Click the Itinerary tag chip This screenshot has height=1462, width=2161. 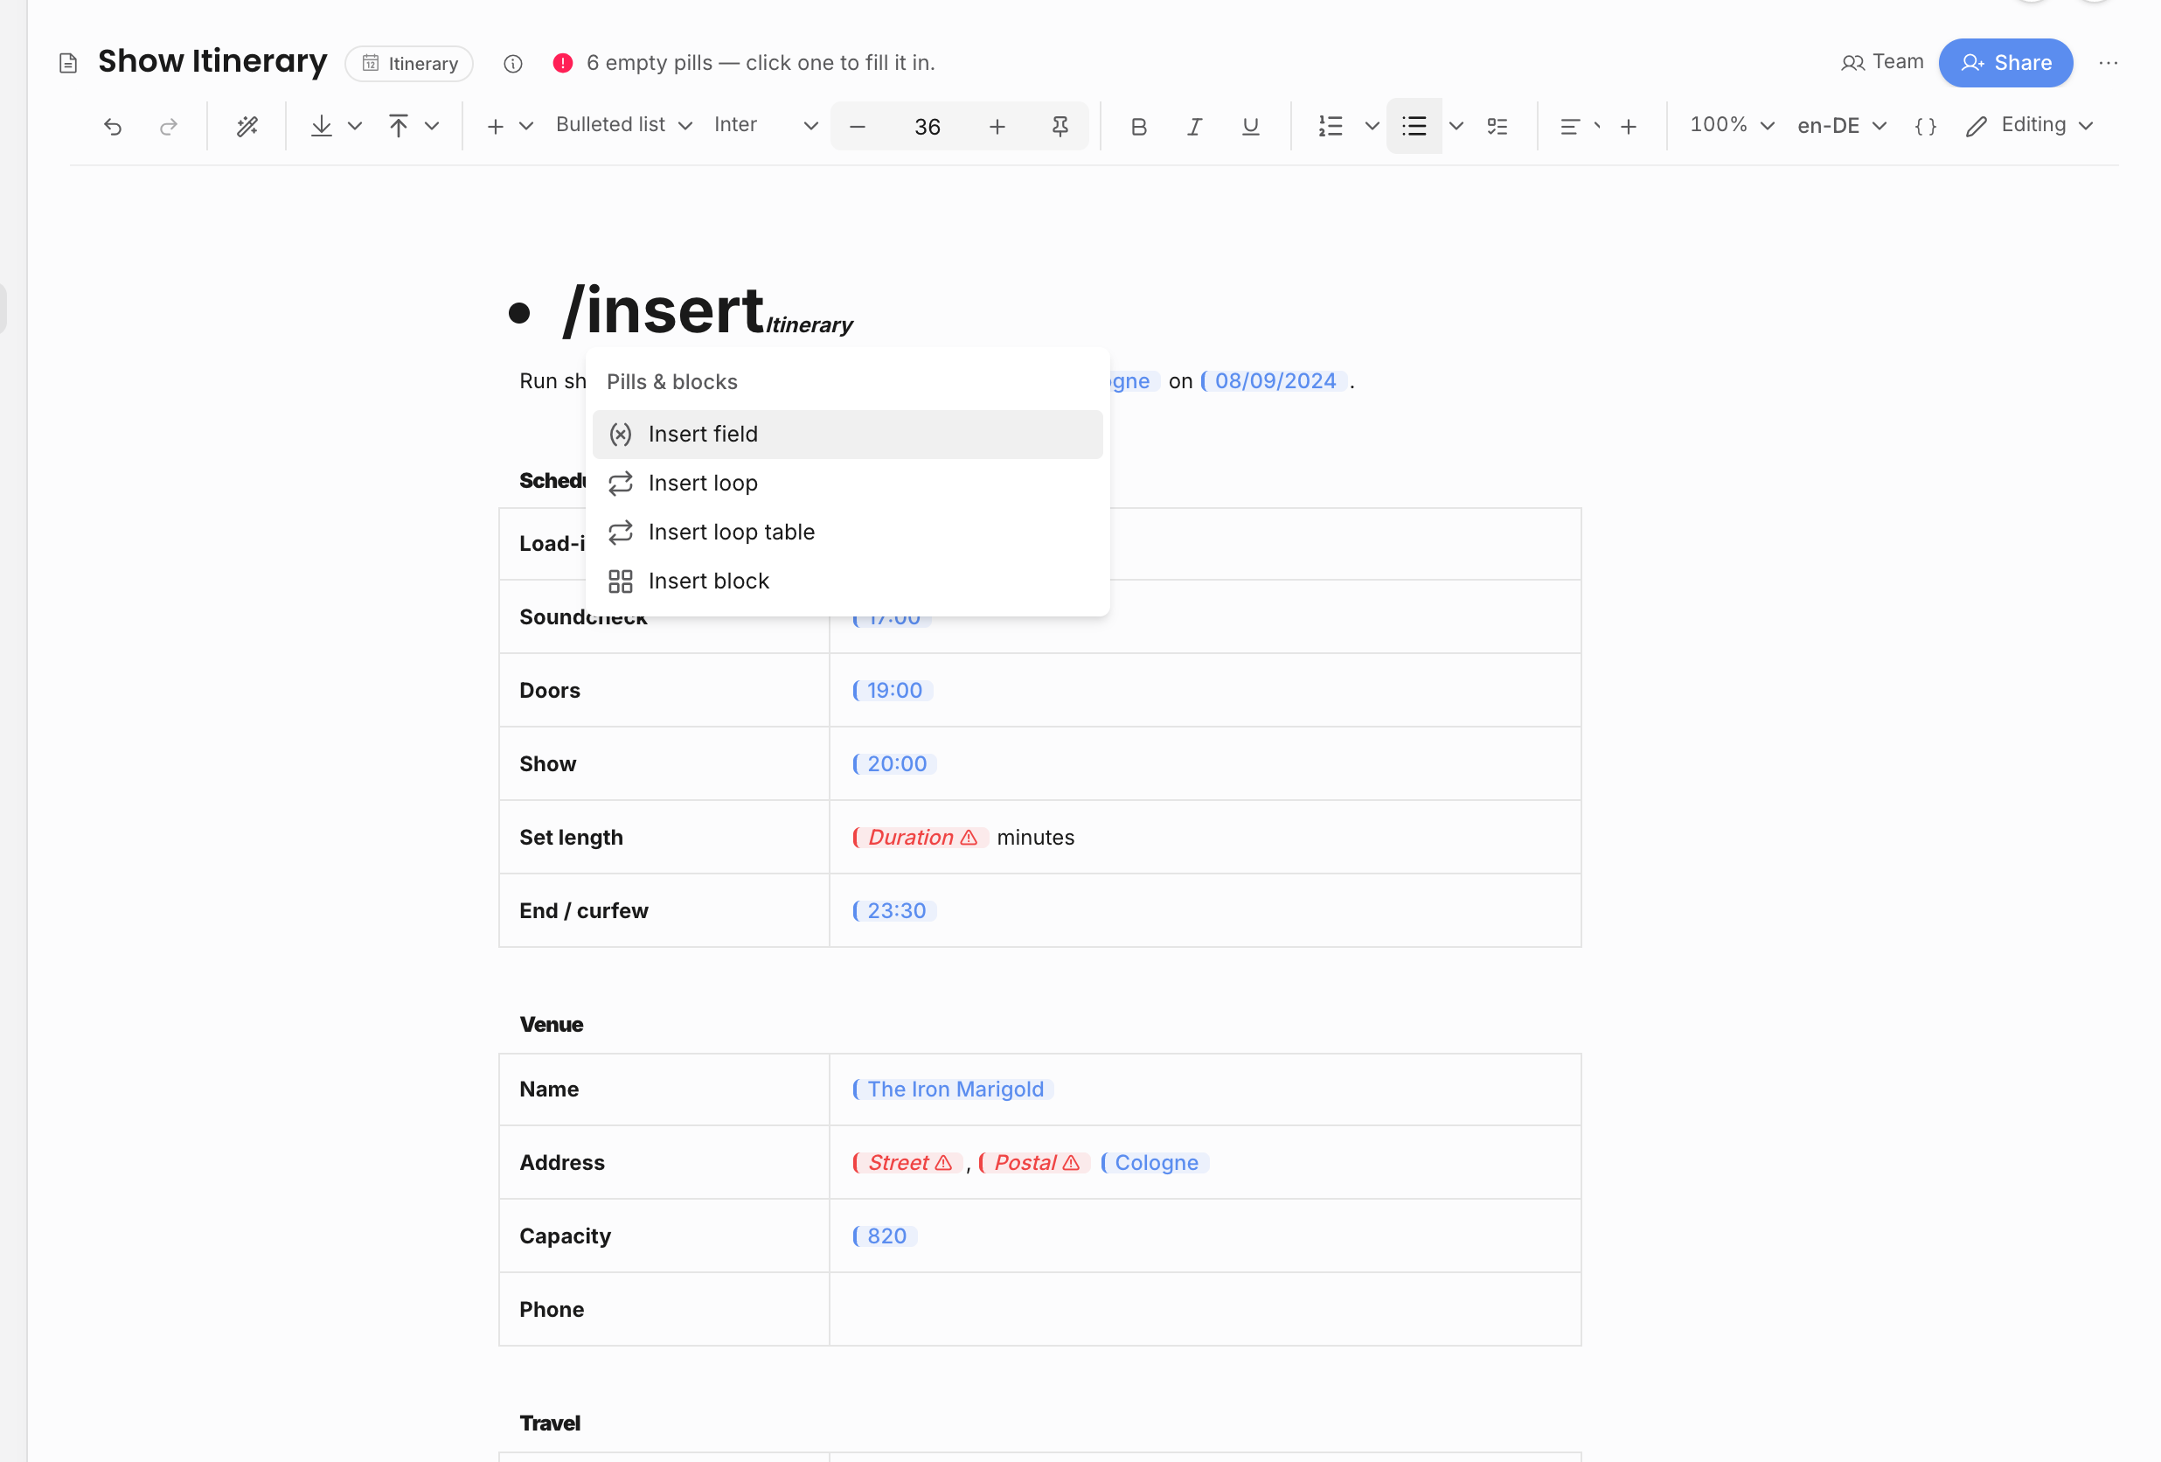point(409,63)
